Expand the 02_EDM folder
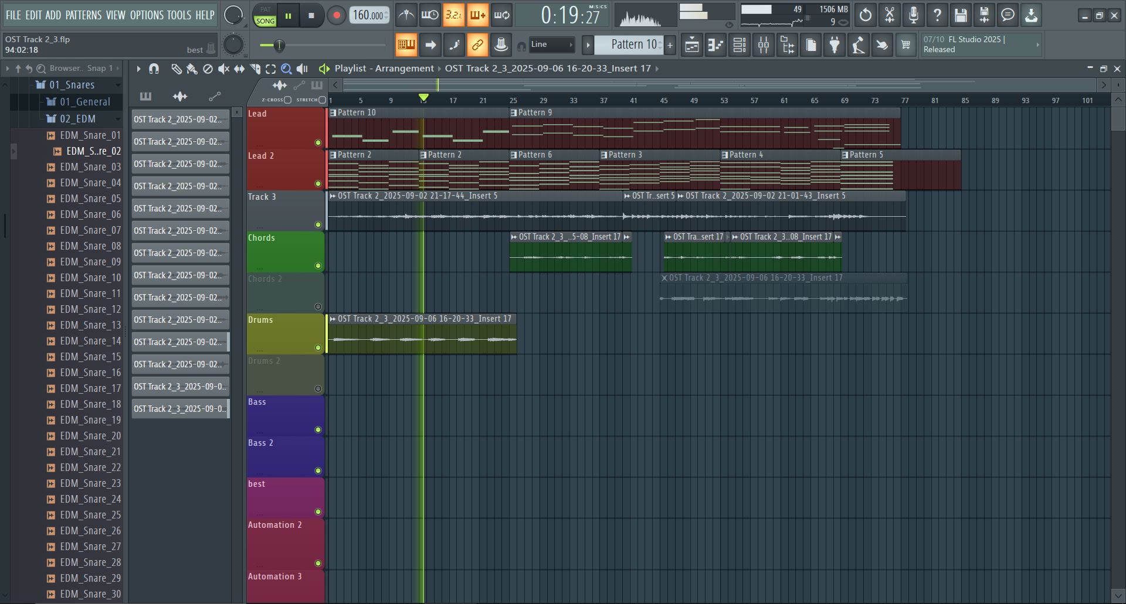 pyautogui.click(x=77, y=119)
